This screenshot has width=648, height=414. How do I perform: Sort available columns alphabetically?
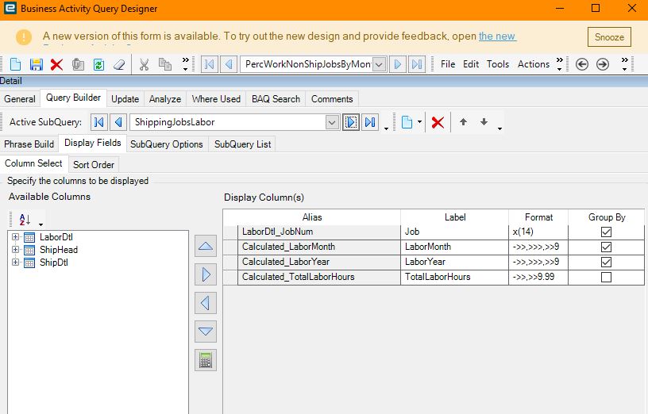tap(25, 220)
